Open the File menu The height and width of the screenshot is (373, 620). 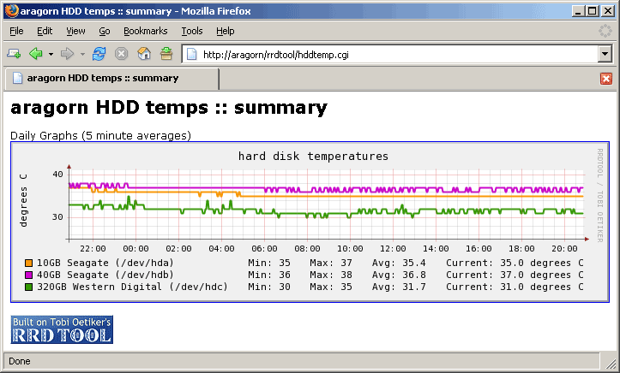16,31
